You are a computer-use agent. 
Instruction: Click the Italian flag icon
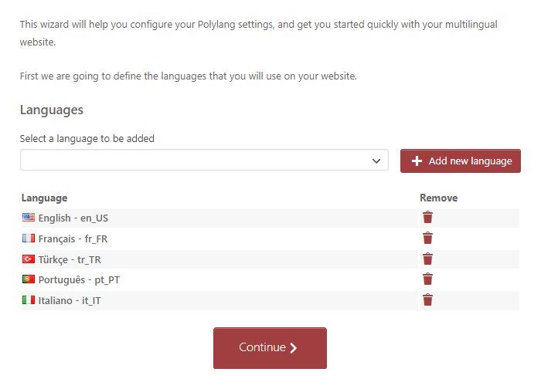29,300
